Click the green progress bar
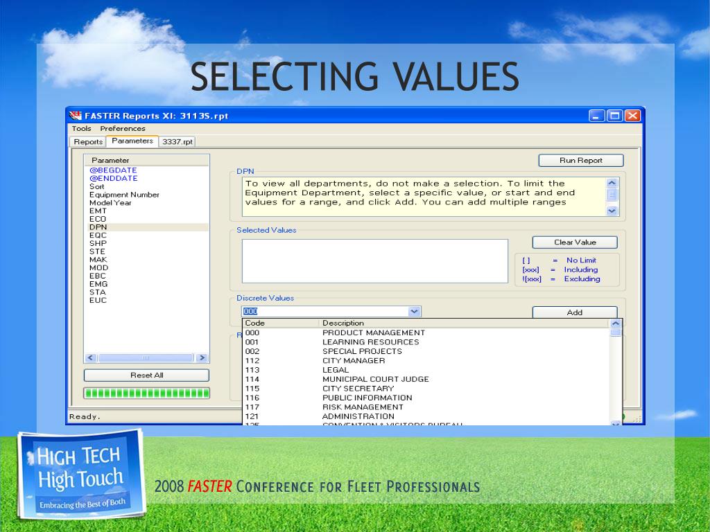 [147, 393]
